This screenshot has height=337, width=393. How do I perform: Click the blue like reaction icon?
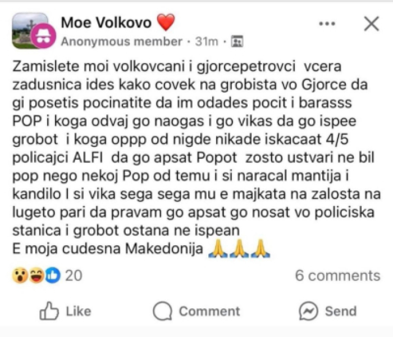pos(52,276)
